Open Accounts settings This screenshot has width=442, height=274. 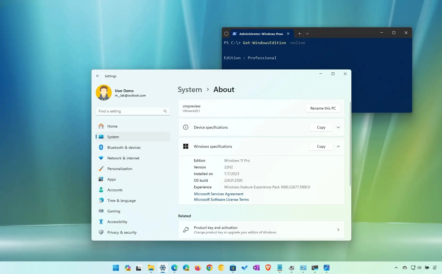(x=133, y=190)
